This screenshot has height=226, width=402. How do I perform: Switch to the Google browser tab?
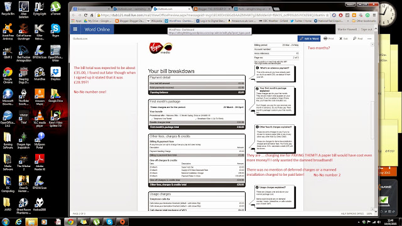(x=91, y=9)
